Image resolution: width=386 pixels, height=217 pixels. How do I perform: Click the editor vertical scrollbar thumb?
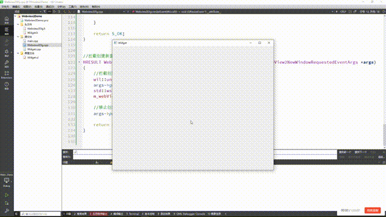[384, 135]
